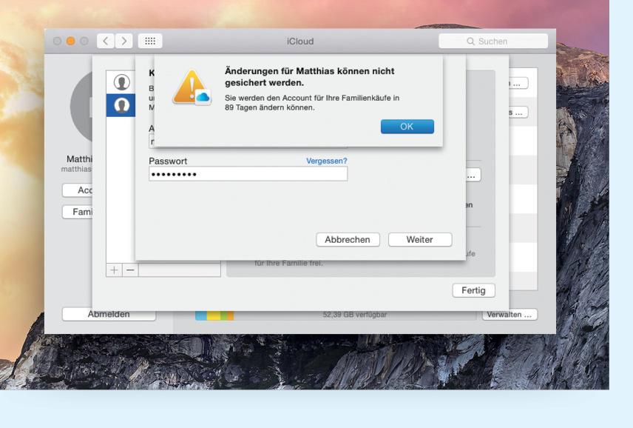Click the search magnifier icon
This screenshot has height=428, width=633.
pyautogui.click(x=470, y=41)
